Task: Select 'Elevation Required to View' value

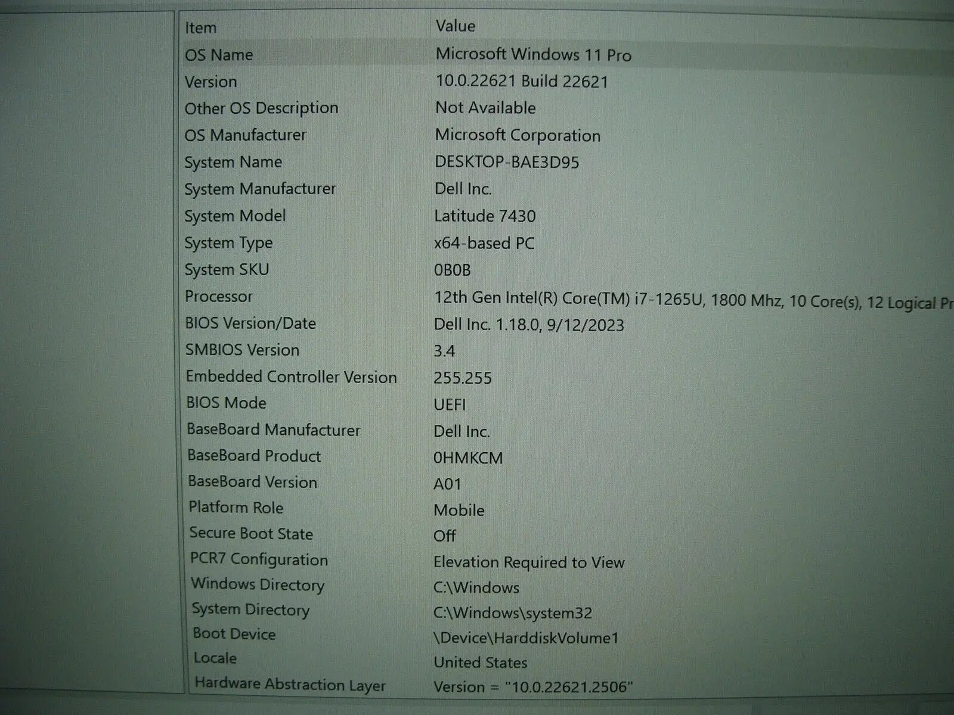Action: click(x=529, y=562)
